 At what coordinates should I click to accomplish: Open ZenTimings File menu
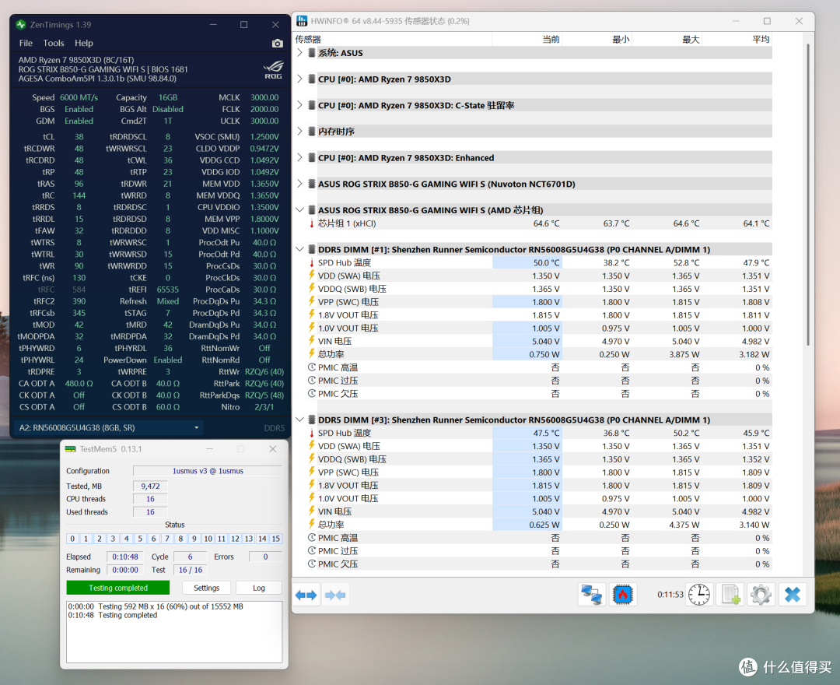[x=26, y=44]
